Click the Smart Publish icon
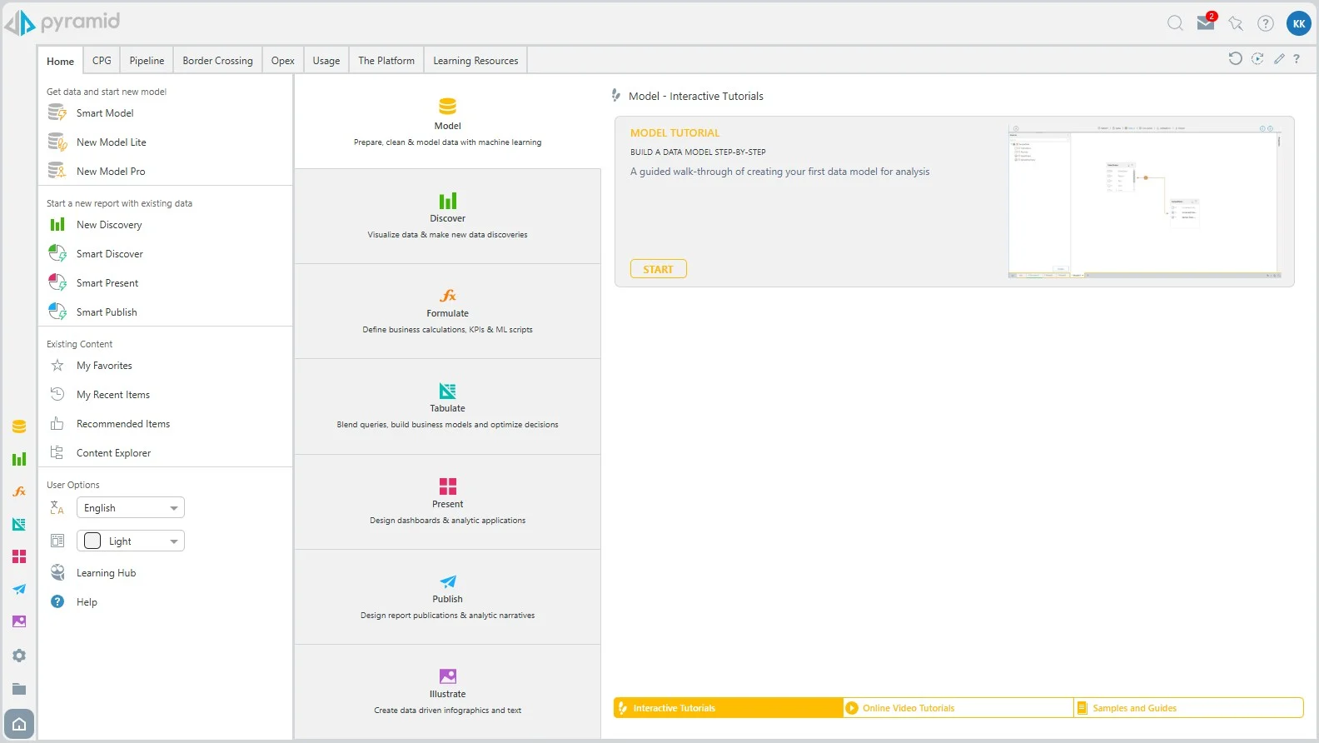This screenshot has height=743, width=1319. pyautogui.click(x=57, y=312)
